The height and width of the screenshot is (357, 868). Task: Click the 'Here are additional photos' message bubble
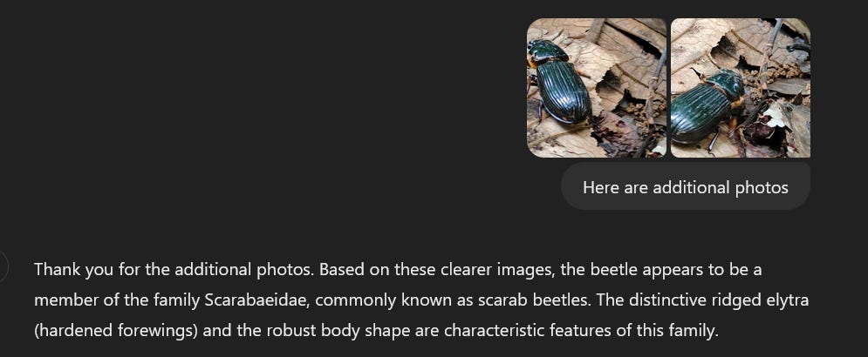click(686, 187)
